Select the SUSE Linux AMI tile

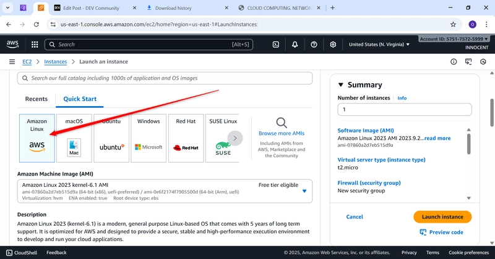point(222,138)
